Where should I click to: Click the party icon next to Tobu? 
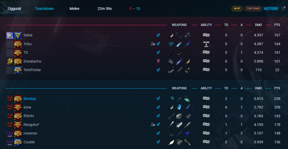[x=153, y=44]
